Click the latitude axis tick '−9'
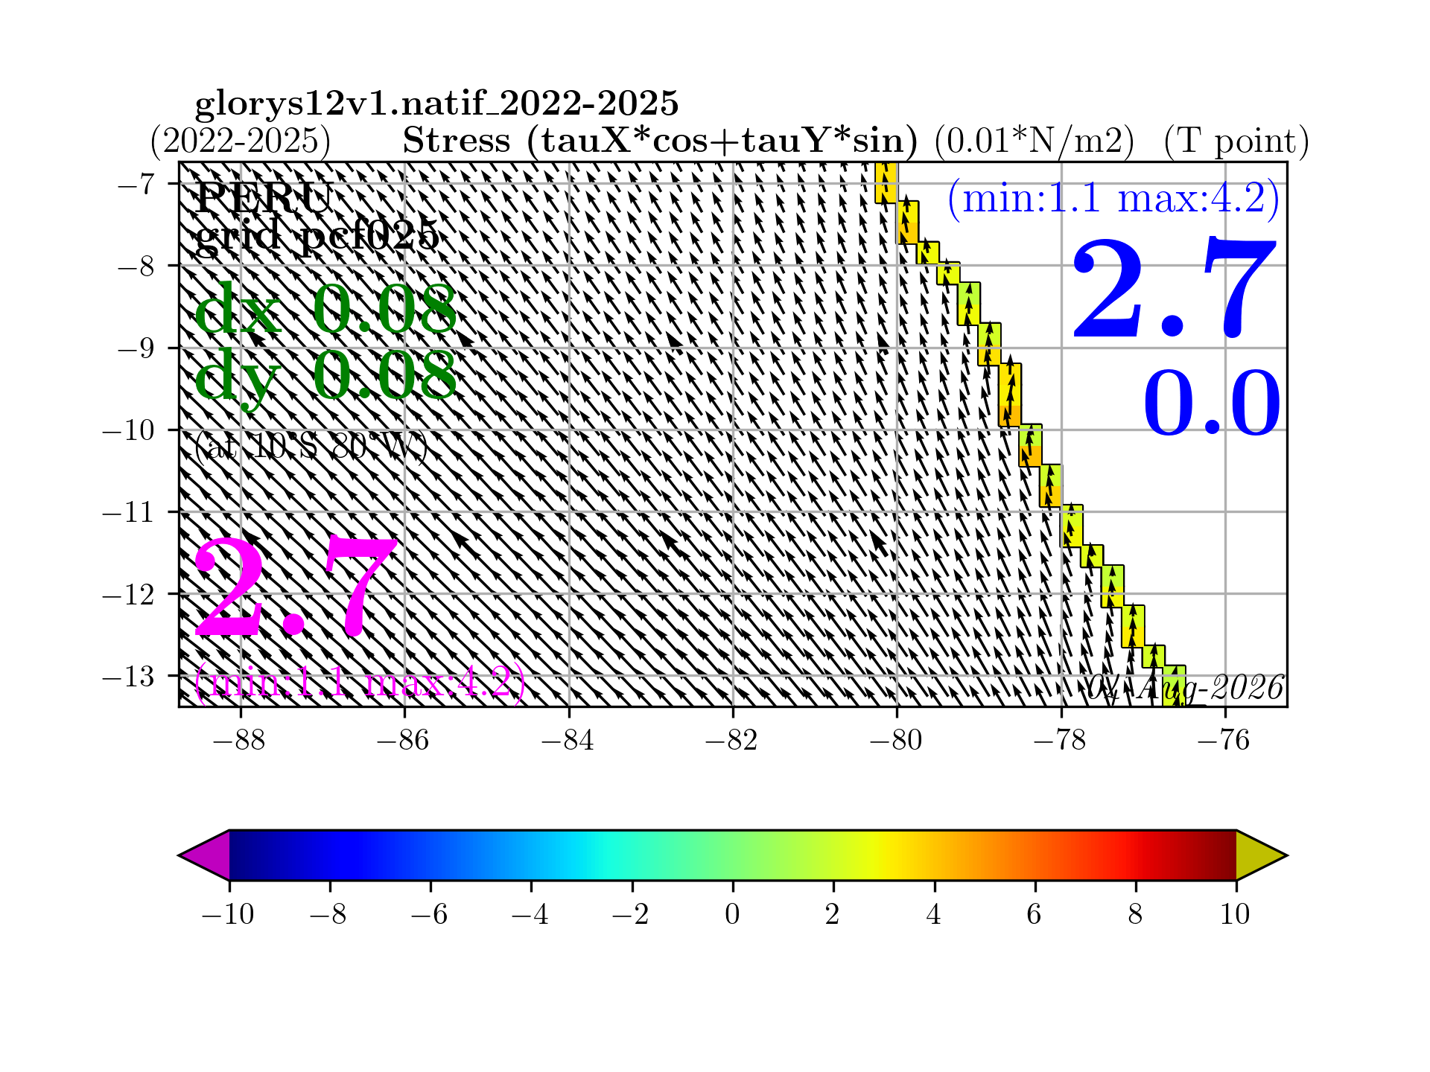Screen dimensions: 1430x1072 click(136, 348)
